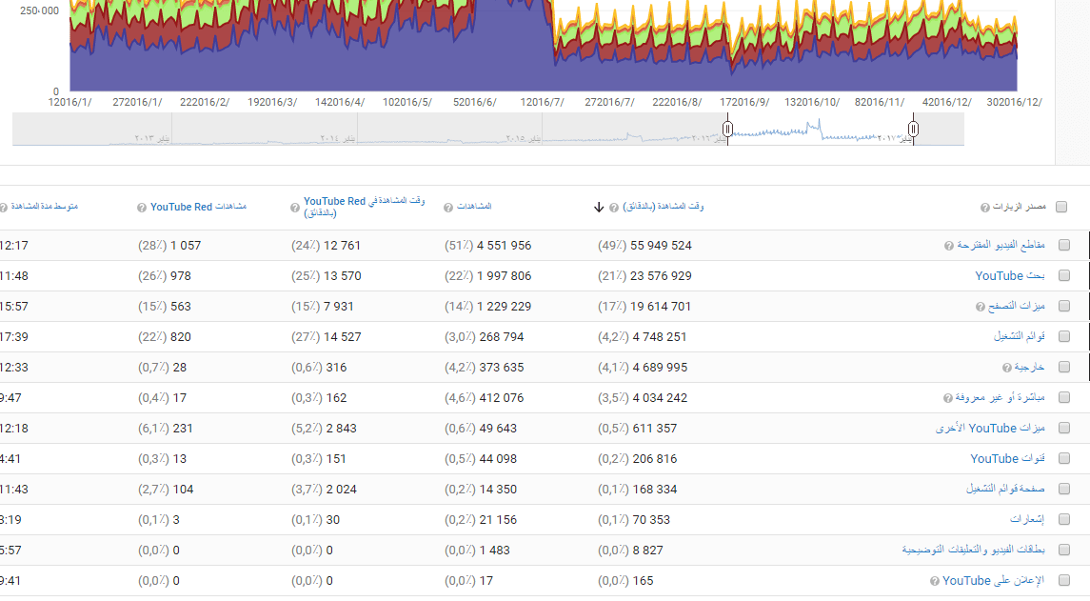Viewport: 1090px width, 601px height.
Task: Check the box for بحث YouTube row
Action: click(1064, 276)
